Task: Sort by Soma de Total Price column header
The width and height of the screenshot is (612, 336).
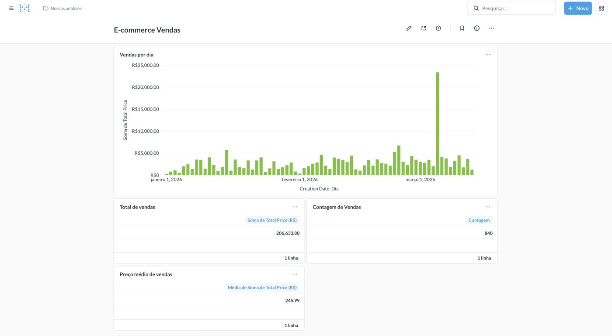Action: (x=272, y=220)
